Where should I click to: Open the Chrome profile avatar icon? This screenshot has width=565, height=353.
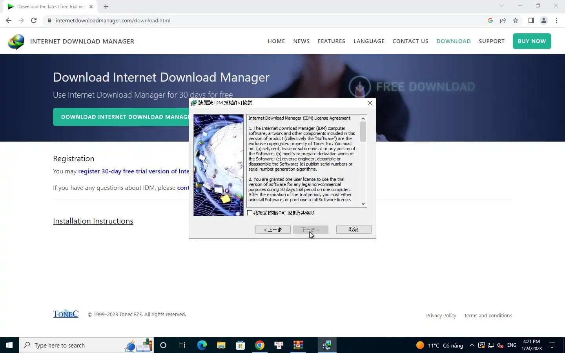pyautogui.click(x=544, y=20)
